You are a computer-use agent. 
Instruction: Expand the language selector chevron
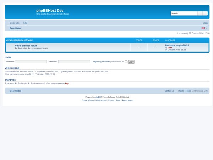click(207, 28)
